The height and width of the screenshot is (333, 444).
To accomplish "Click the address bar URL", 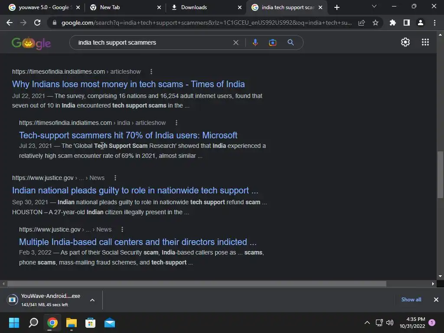I will tap(206, 23).
